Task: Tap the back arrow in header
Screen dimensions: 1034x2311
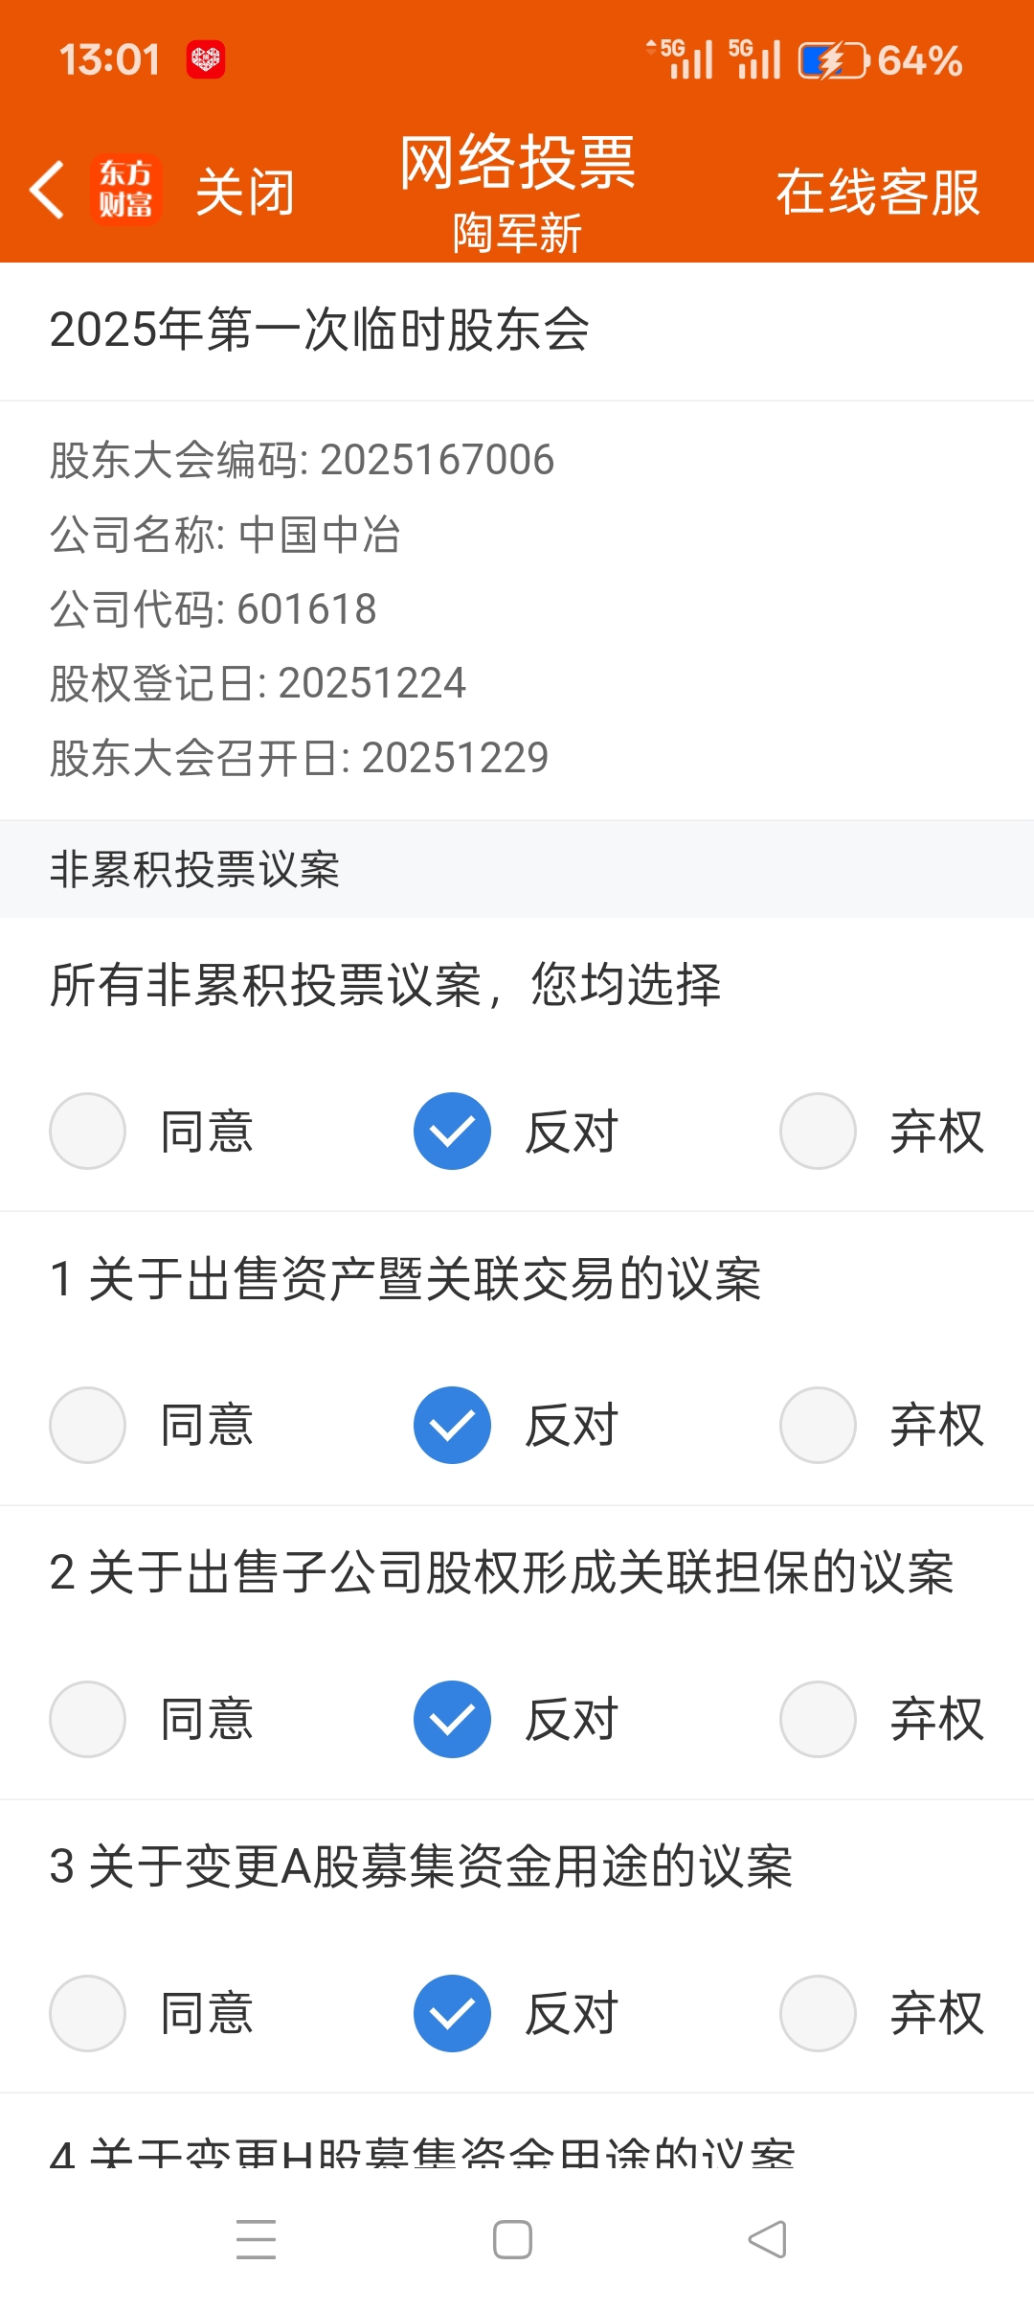Action: click(48, 190)
